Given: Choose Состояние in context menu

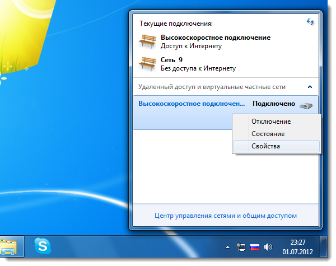Looking at the screenshot, I should point(277,134).
